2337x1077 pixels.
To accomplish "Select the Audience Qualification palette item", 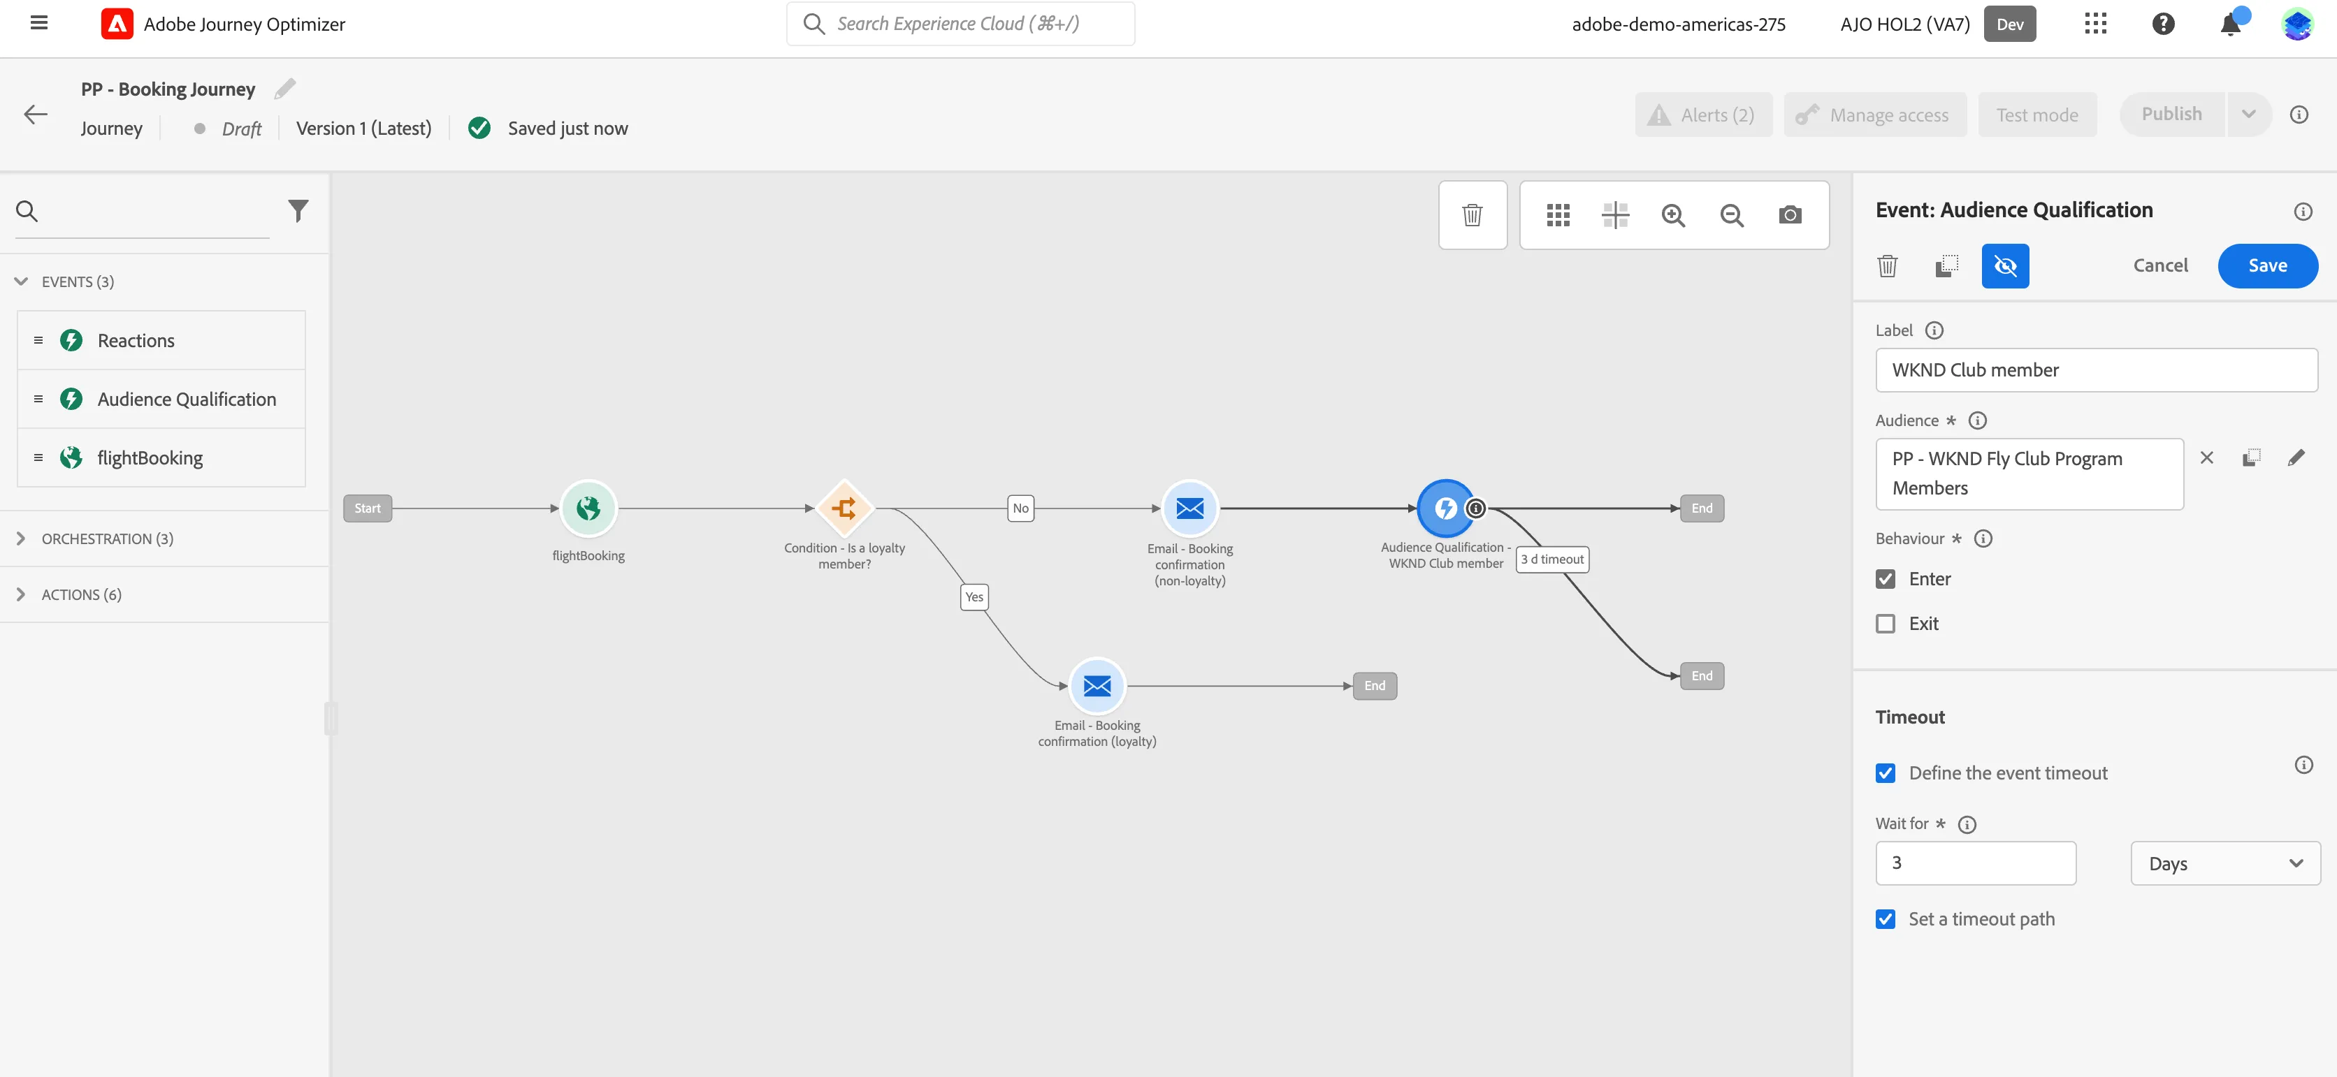I will (x=161, y=399).
